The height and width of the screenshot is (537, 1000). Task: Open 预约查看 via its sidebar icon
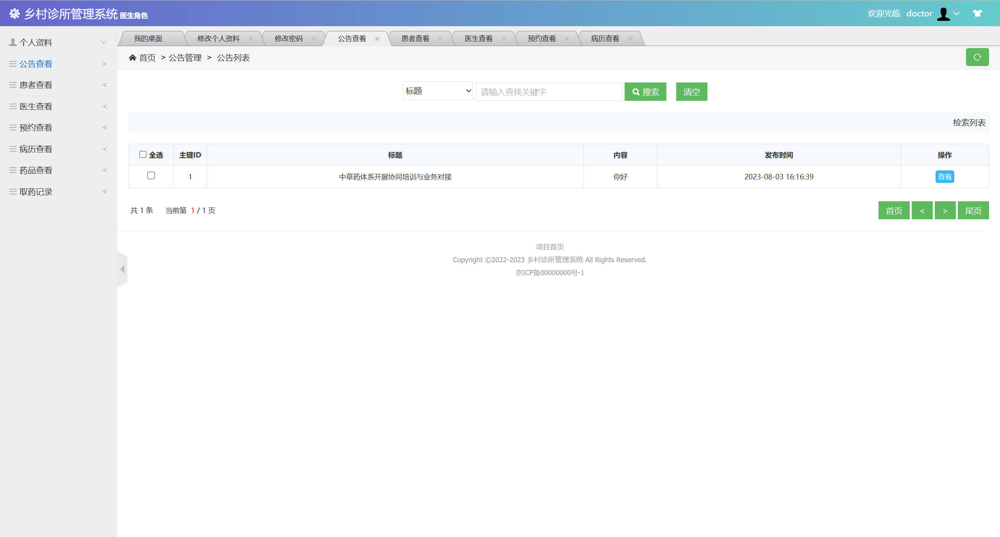[12, 127]
